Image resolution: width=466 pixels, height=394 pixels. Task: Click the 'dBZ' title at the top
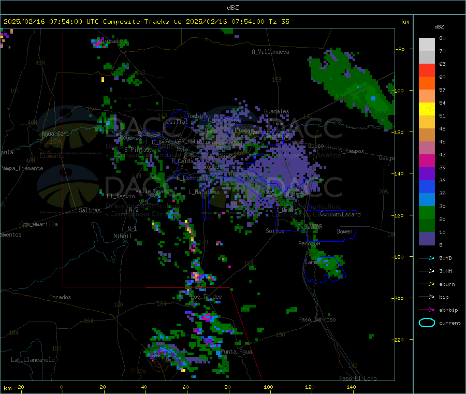coord(232,7)
